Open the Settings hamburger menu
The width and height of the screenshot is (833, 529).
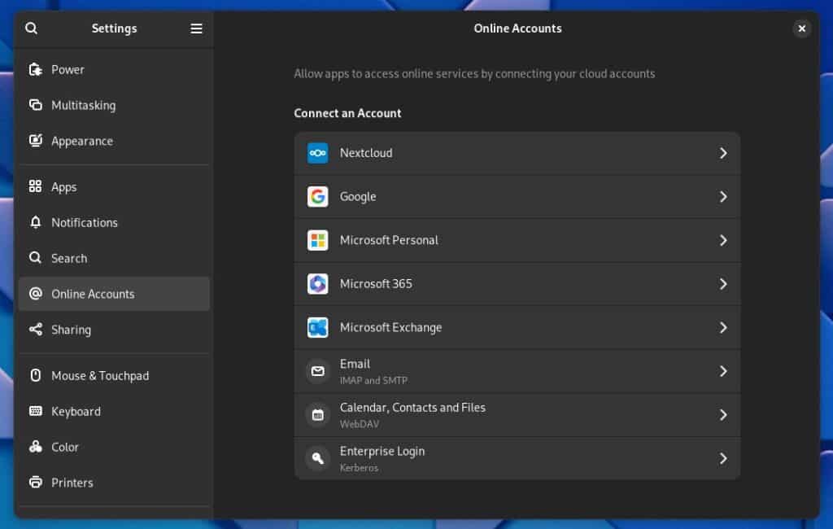(196, 28)
